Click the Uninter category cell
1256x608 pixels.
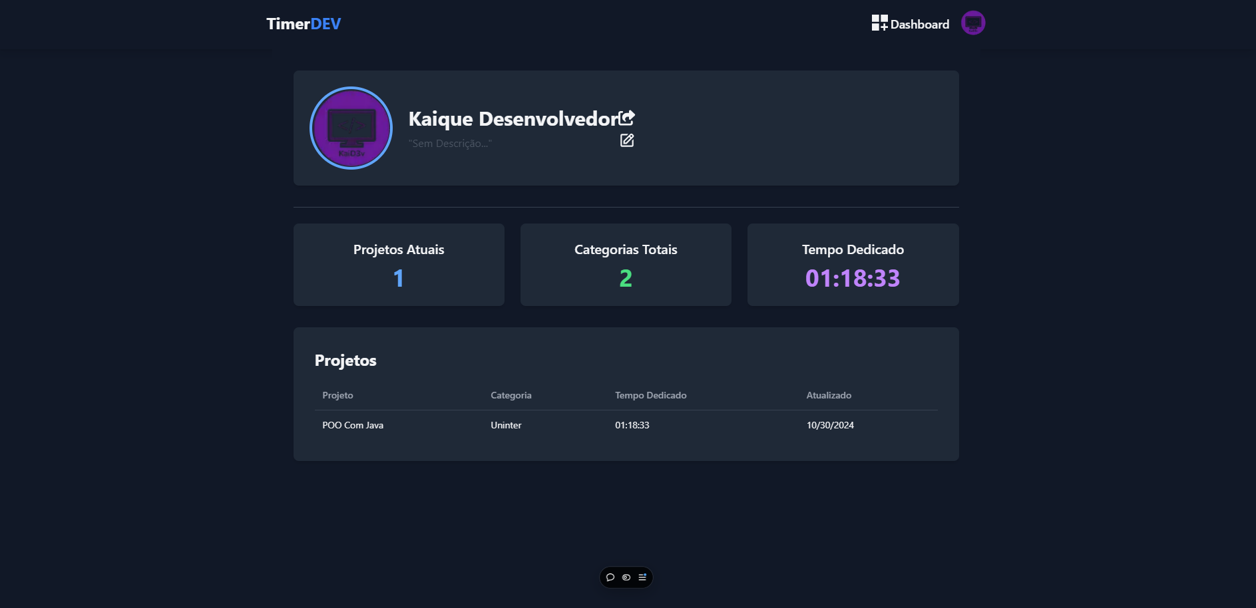point(506,425)
